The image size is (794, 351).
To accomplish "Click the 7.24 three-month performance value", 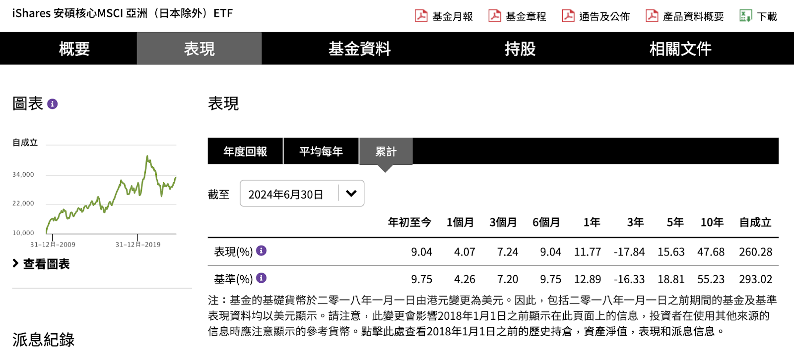I will [508, 252].
